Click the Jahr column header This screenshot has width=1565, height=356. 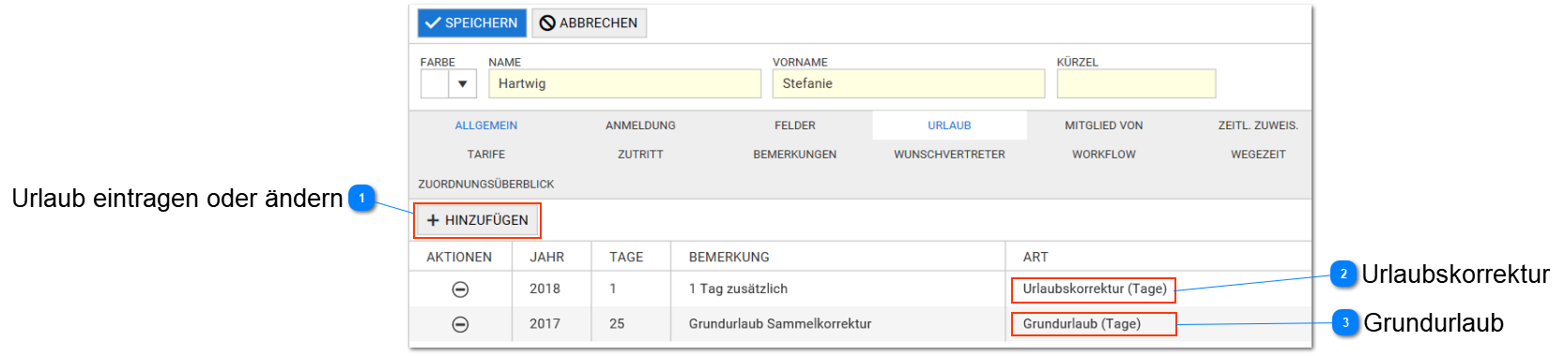pos(547,257)
